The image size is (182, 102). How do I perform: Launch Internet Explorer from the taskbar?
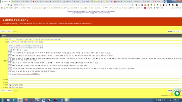tap(14, 100)
